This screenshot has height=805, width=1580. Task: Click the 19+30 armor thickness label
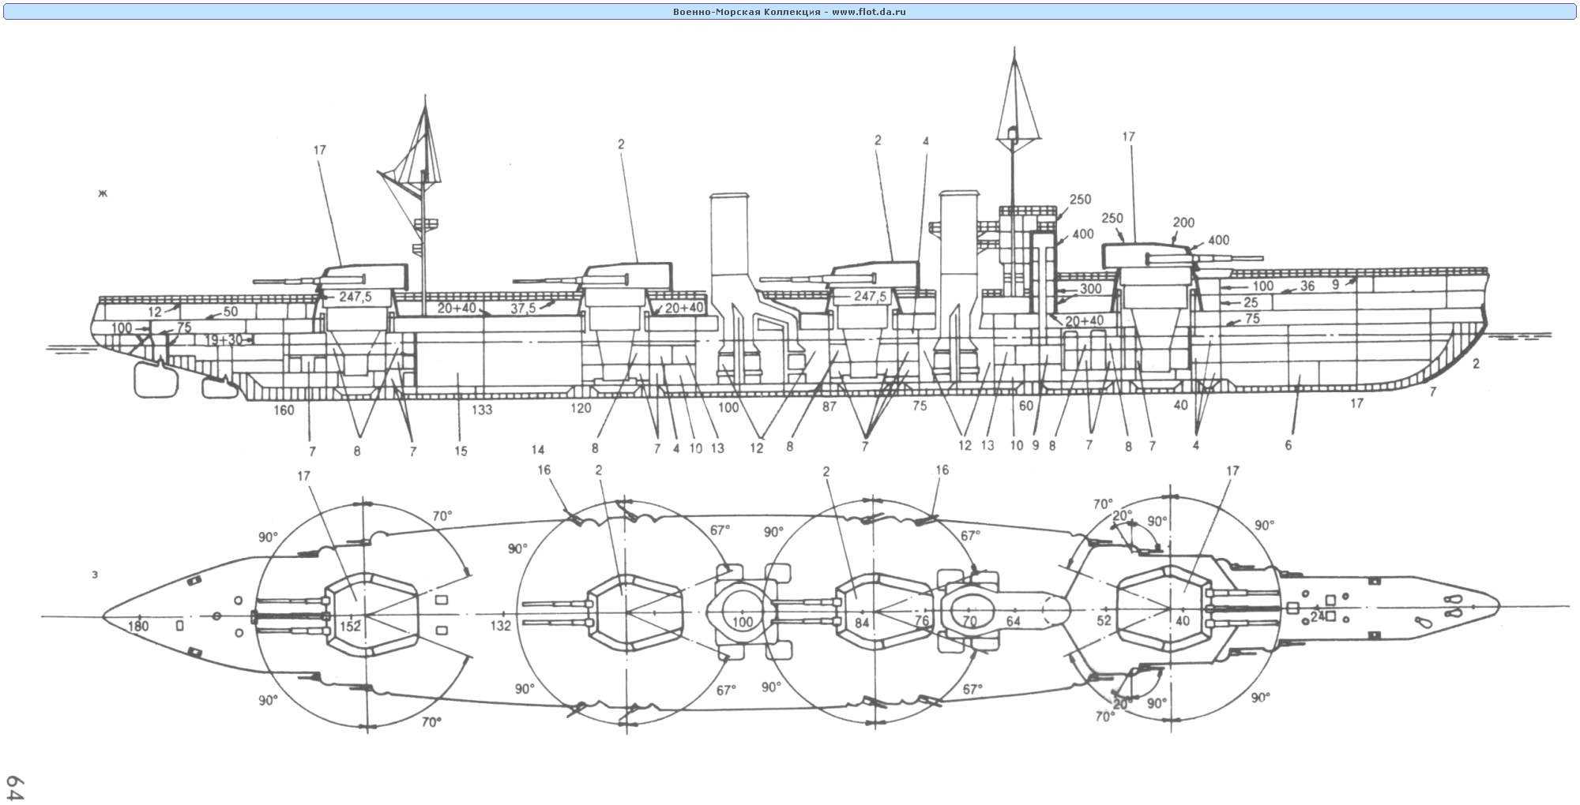click(x=224, y=340)
